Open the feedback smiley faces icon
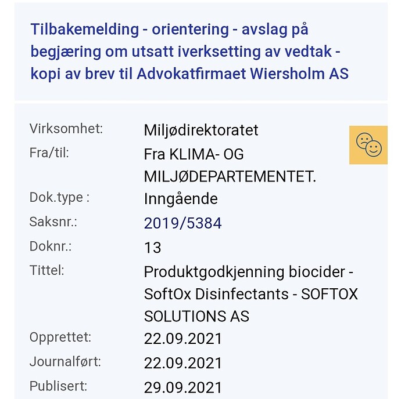The width and height of the screenshot is (401, 399). pyautogui.click(x=368, y=145)
